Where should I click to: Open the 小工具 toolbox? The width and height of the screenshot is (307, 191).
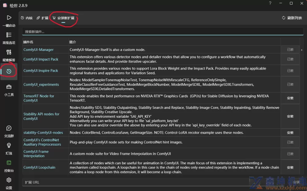pos(9,90)
